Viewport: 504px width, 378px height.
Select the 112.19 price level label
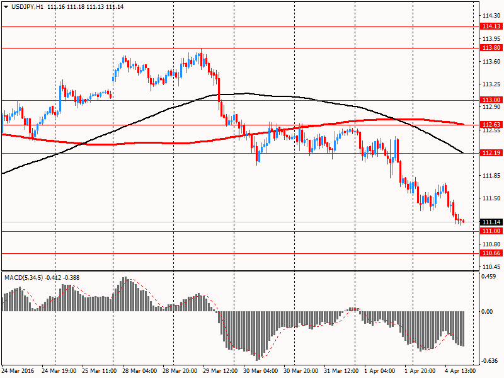491,153
